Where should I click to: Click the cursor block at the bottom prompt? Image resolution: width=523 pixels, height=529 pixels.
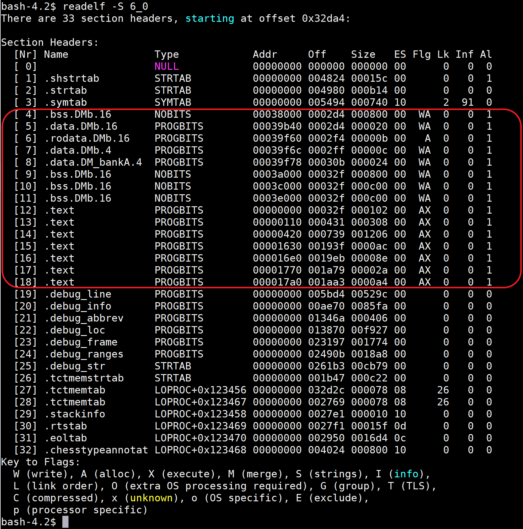65,522
